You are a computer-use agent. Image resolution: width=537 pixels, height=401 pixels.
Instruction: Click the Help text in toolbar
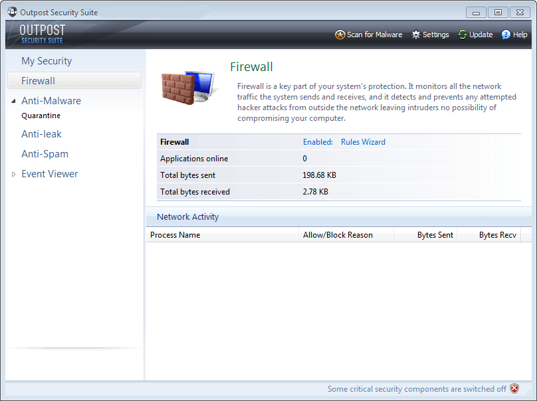[520, 35]
